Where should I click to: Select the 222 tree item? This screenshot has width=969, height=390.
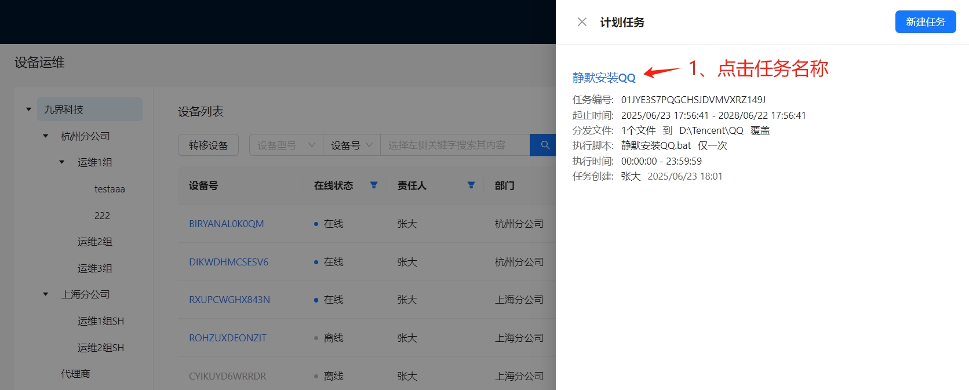tap(102, 216)
